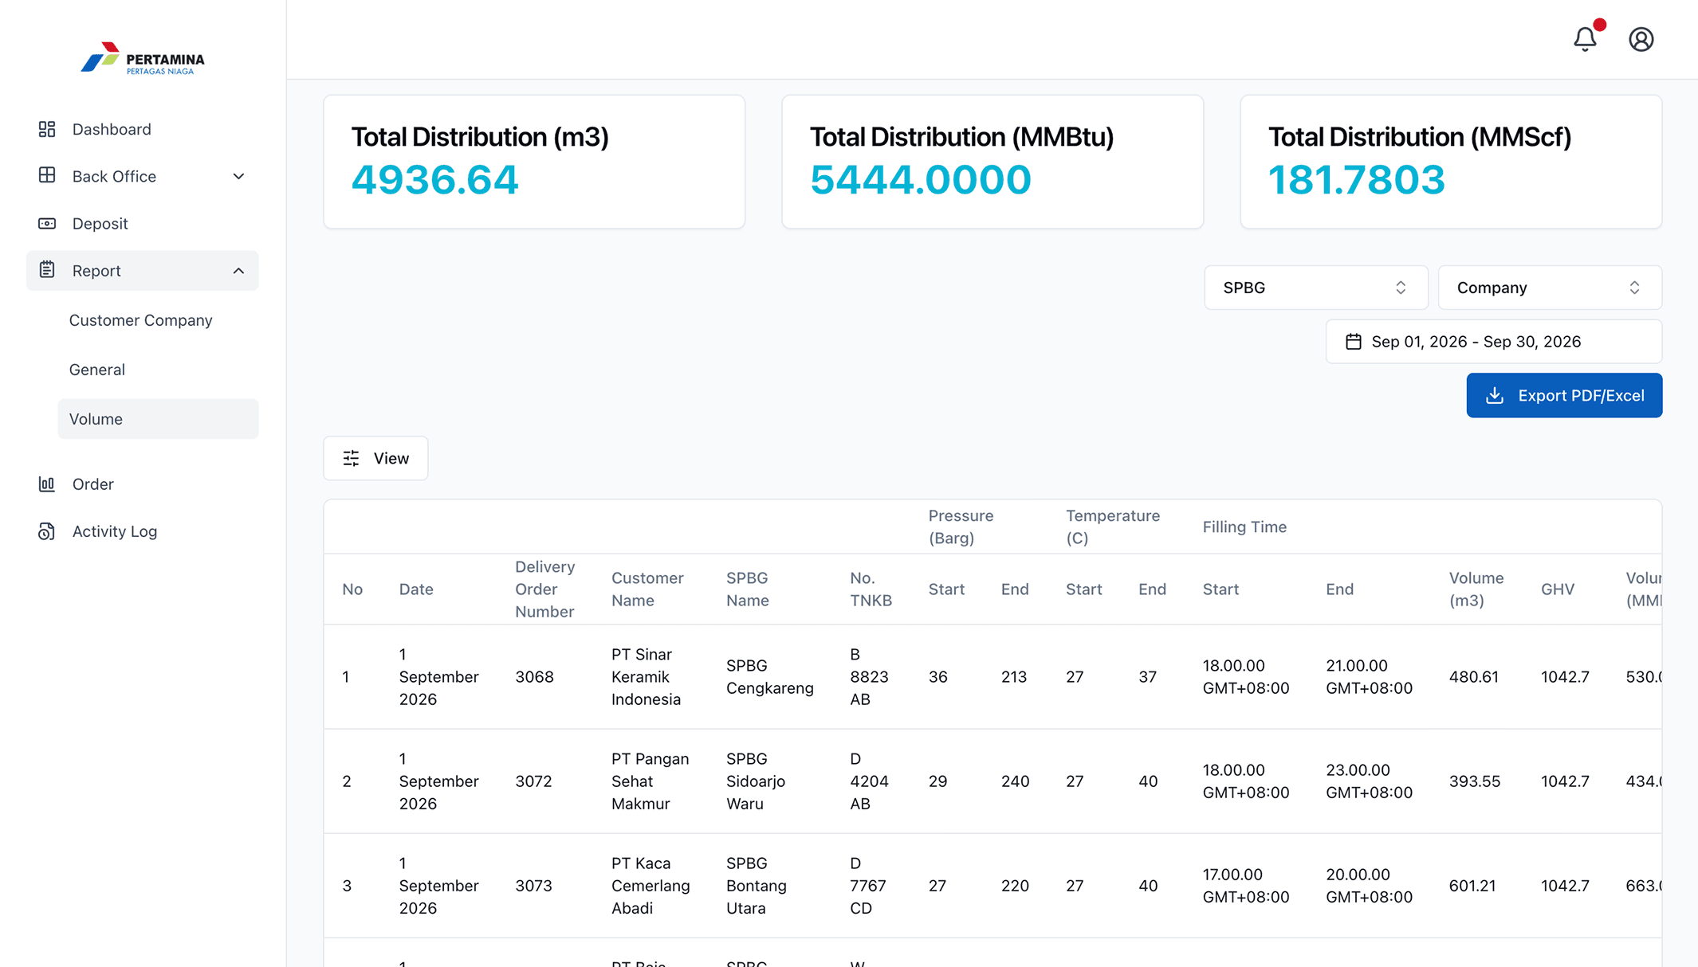Click the calendar icon in date range
1698x967 pixels.
click(x=1354, y=342)
